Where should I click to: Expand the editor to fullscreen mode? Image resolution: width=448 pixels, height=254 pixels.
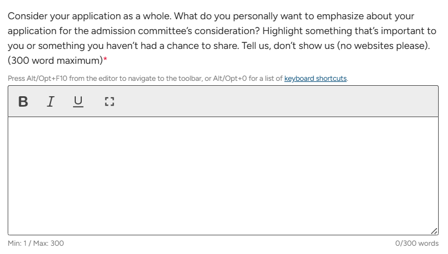(109, 102)
